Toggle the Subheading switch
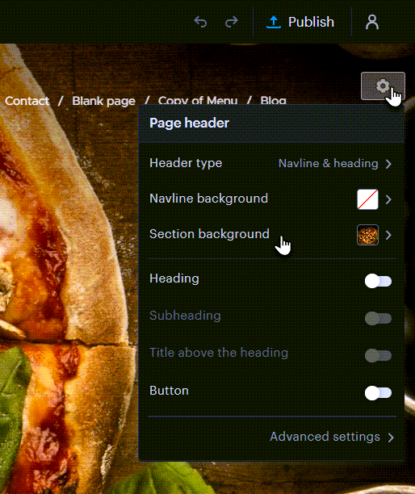The width and height of the screenshot is (415, 494). [378, 318]
